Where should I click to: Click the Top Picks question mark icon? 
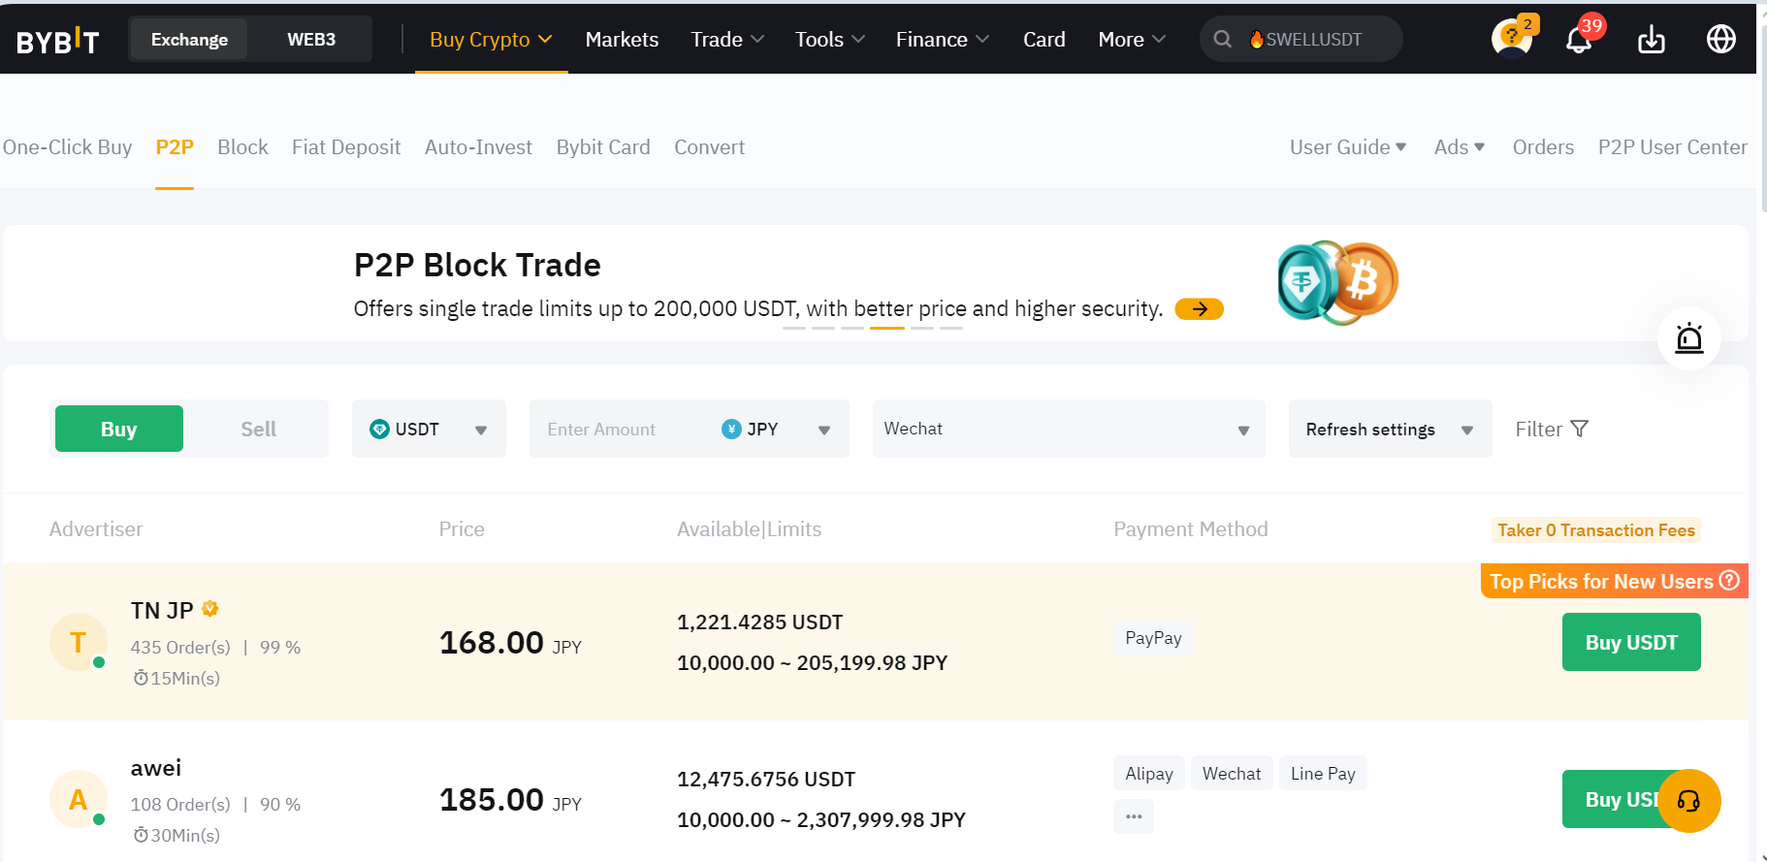tap(1729, 580)
